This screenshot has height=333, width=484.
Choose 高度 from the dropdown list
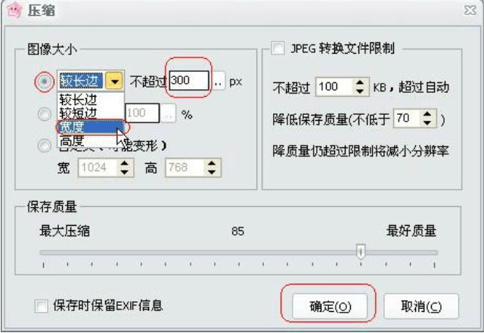(x=90, y=140)
